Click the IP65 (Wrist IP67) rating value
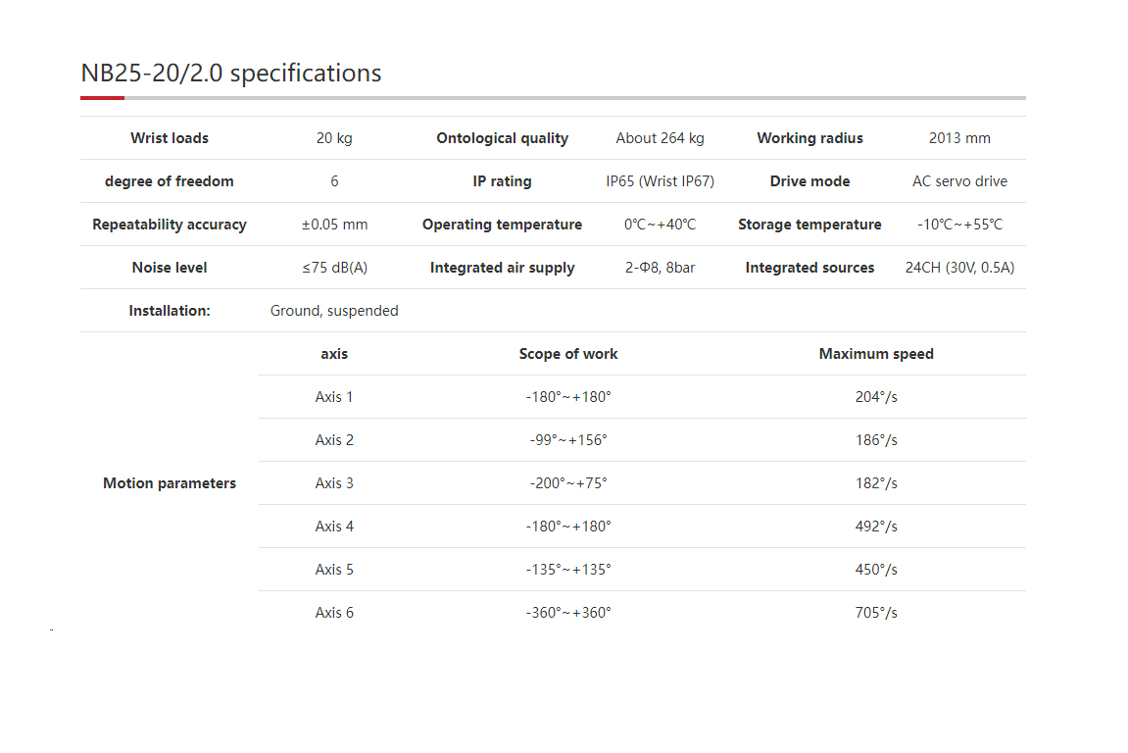The image size is (1128, 753). [x=660, y=181]
